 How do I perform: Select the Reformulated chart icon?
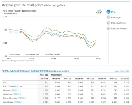tap(108, 28)
